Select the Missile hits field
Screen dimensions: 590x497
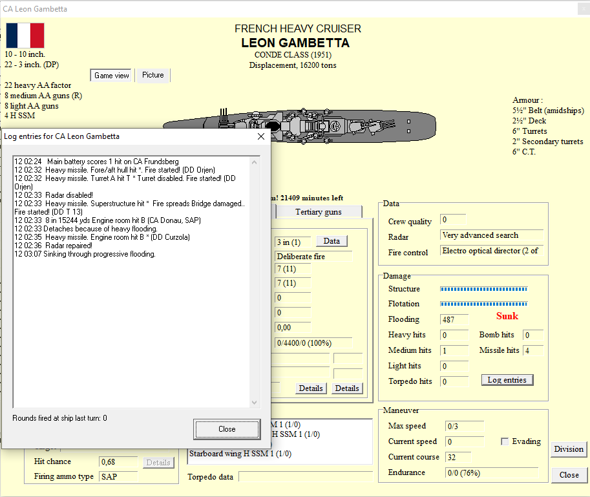pyautogui.click(x=533, y=351)
